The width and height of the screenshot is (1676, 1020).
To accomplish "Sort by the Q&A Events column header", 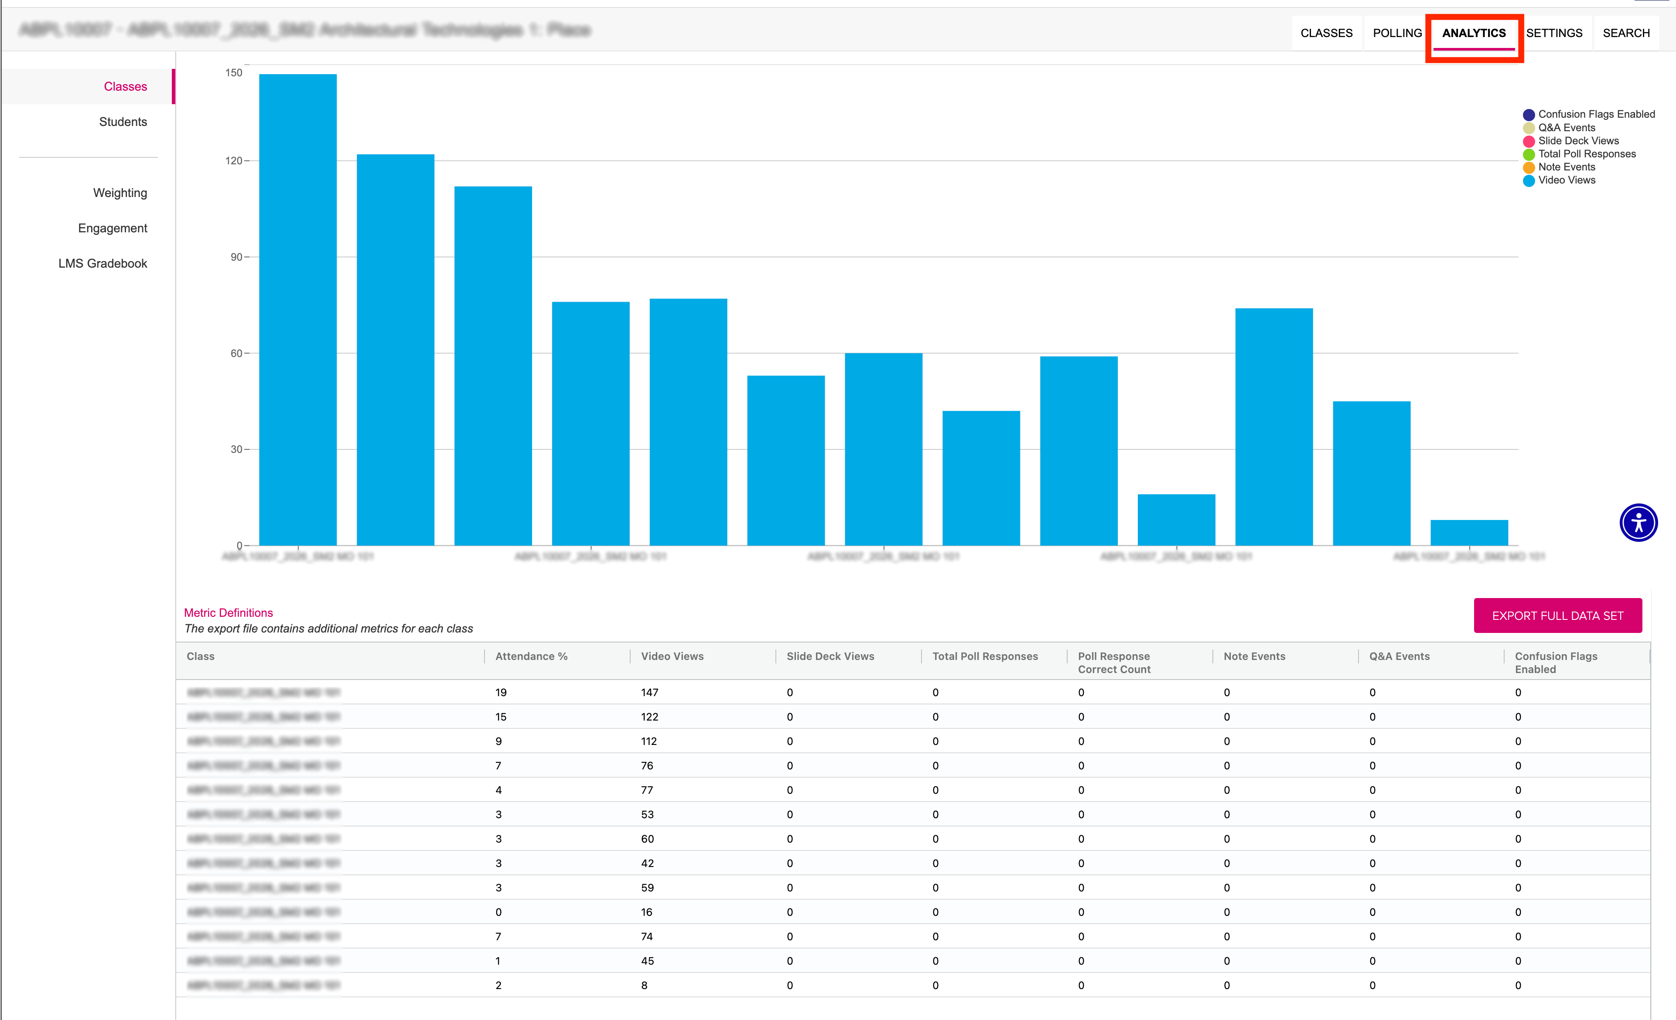I will tap(1399, 656).
